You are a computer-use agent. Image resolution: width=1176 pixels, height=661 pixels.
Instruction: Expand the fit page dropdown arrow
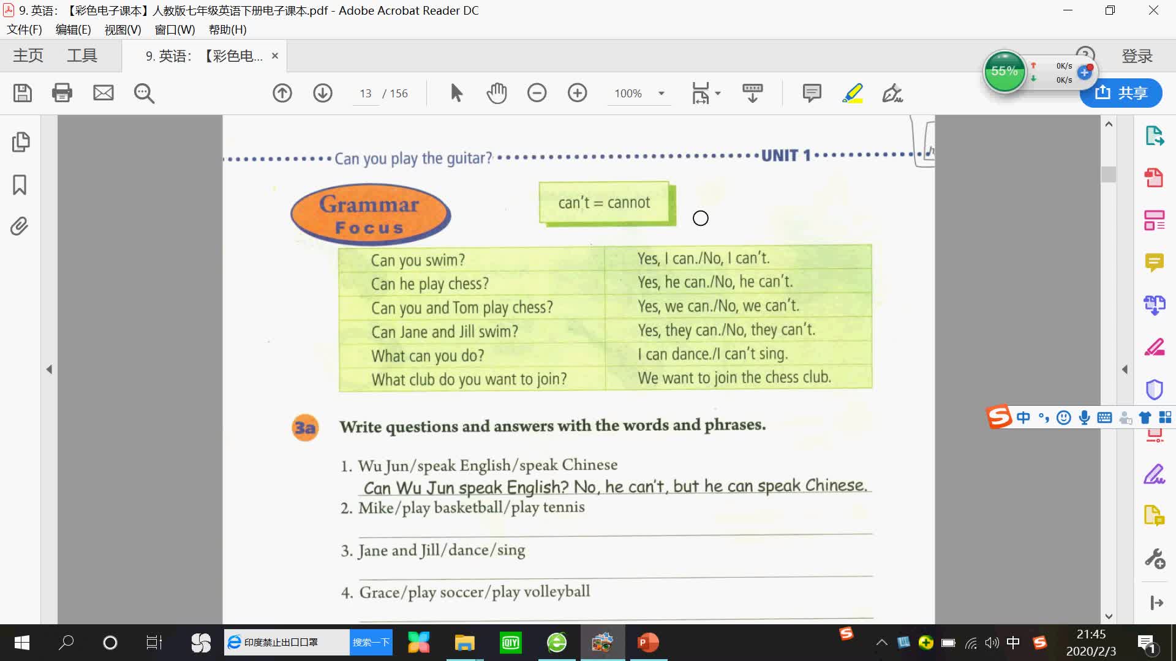[x=718, y=94]
